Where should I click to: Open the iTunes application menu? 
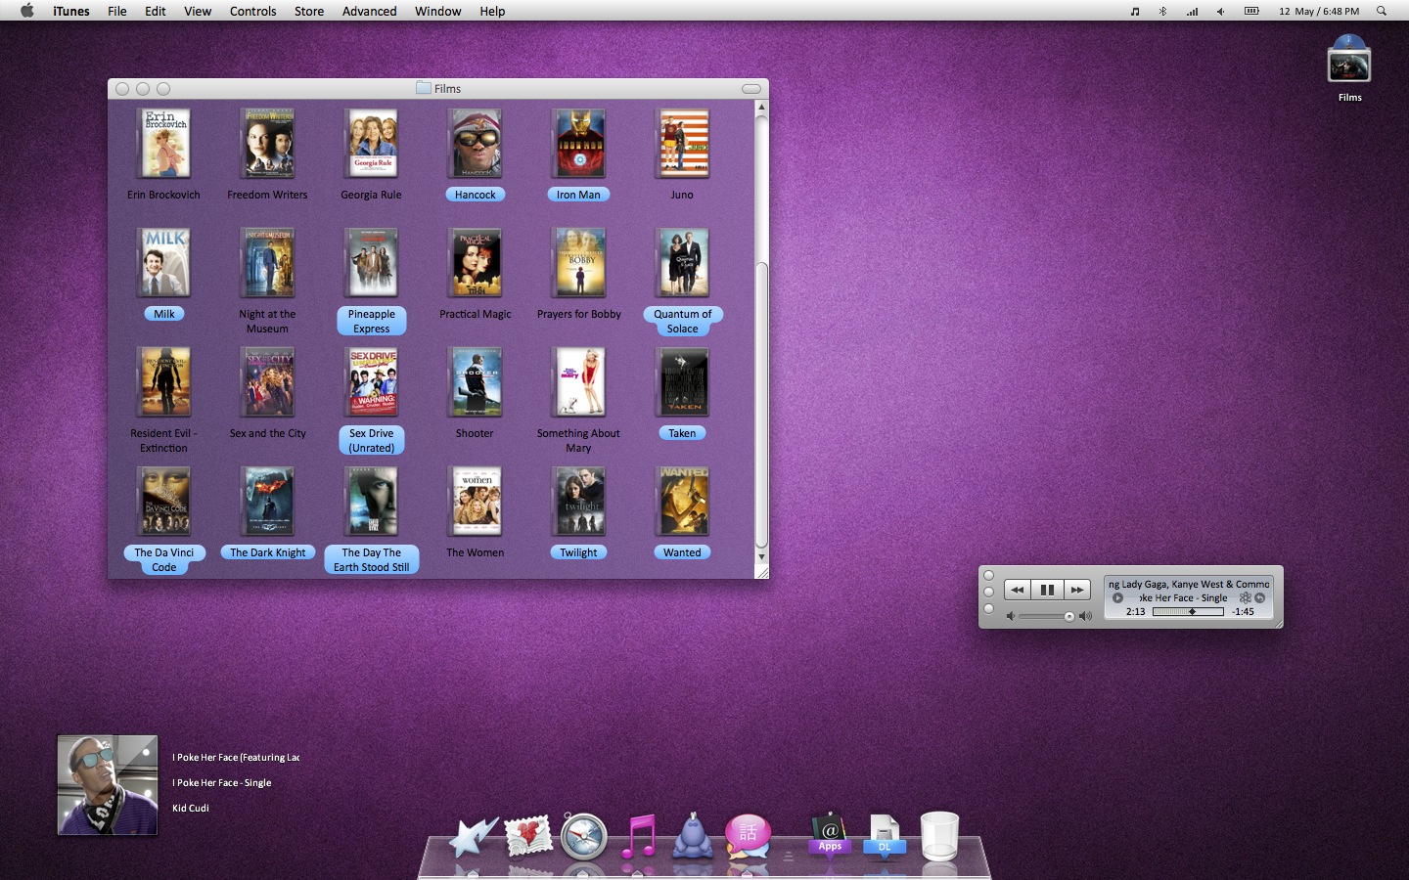[71, 11]
